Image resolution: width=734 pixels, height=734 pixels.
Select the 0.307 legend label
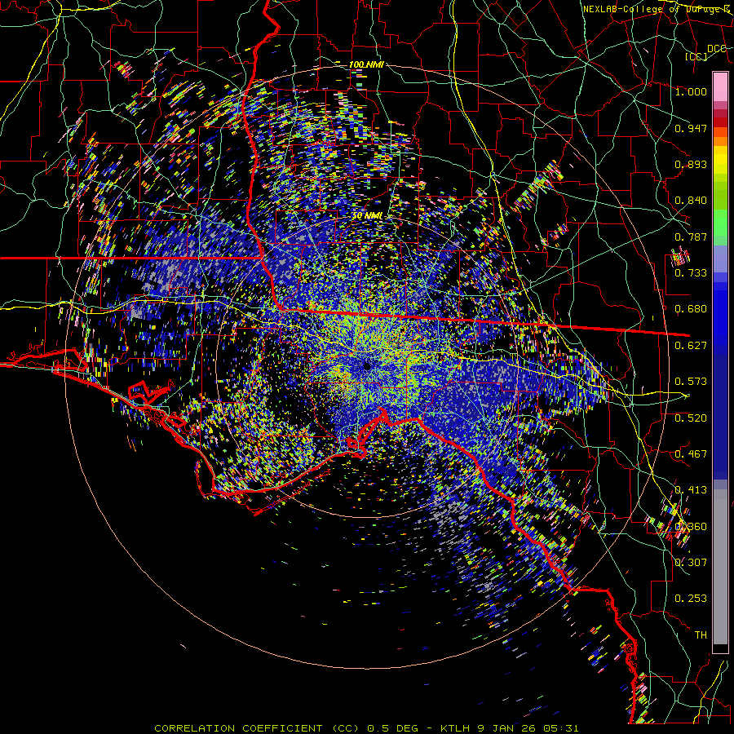pos(691,563)
